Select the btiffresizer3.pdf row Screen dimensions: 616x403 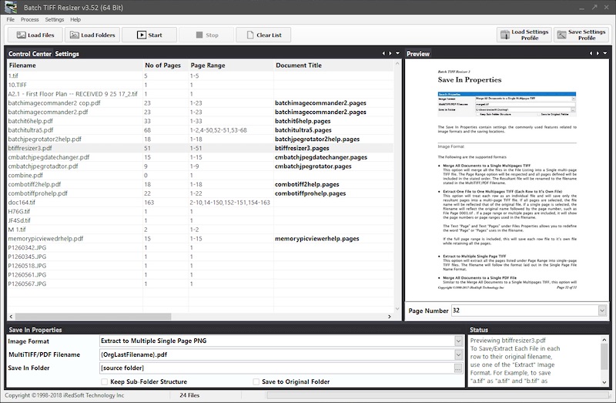coord(200,148)
